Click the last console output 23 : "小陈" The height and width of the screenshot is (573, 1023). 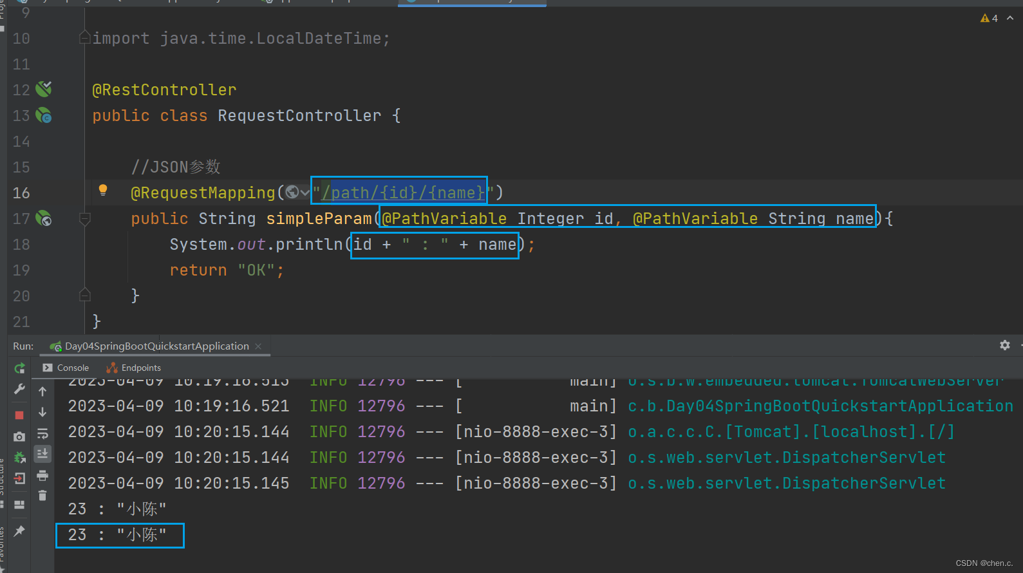pyautogui.click(x=117, y=535)
